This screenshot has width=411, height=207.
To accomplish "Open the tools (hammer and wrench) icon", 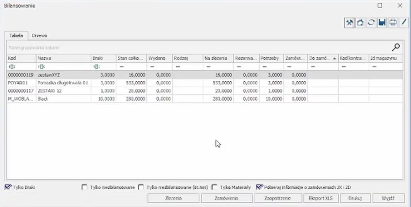I will point(349,23).
